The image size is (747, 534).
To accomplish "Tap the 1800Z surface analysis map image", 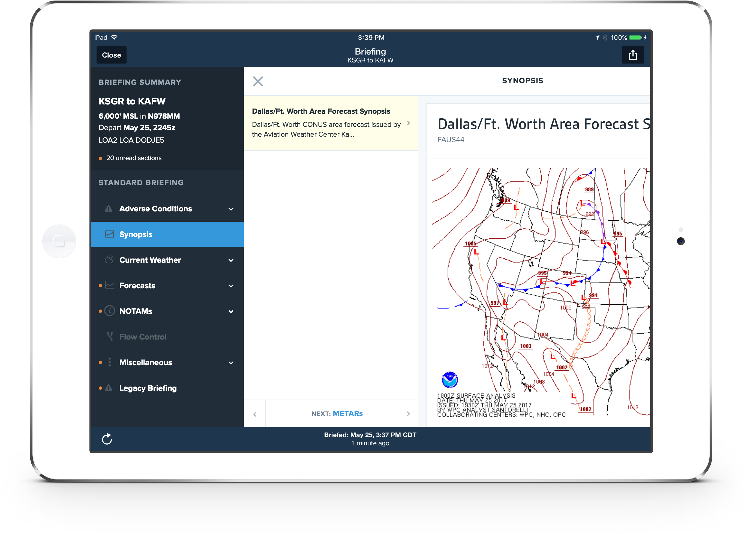I will tap(541, 293).
